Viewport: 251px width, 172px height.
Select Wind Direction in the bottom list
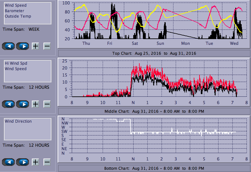click(x=18, y=121)
